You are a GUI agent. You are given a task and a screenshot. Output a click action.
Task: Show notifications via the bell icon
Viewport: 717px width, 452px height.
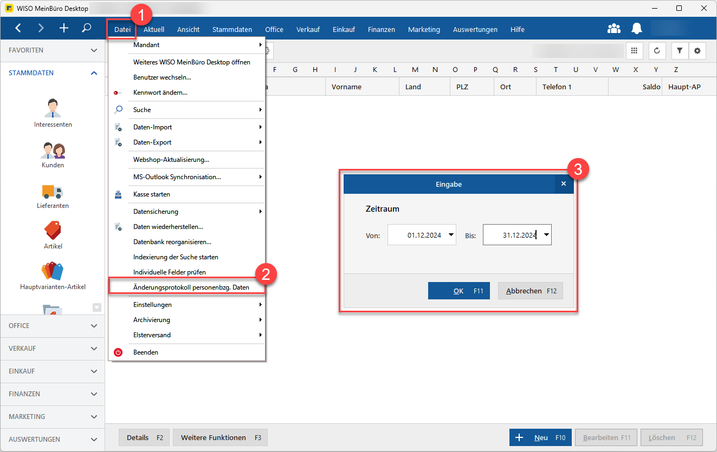(x=637, y=29)
